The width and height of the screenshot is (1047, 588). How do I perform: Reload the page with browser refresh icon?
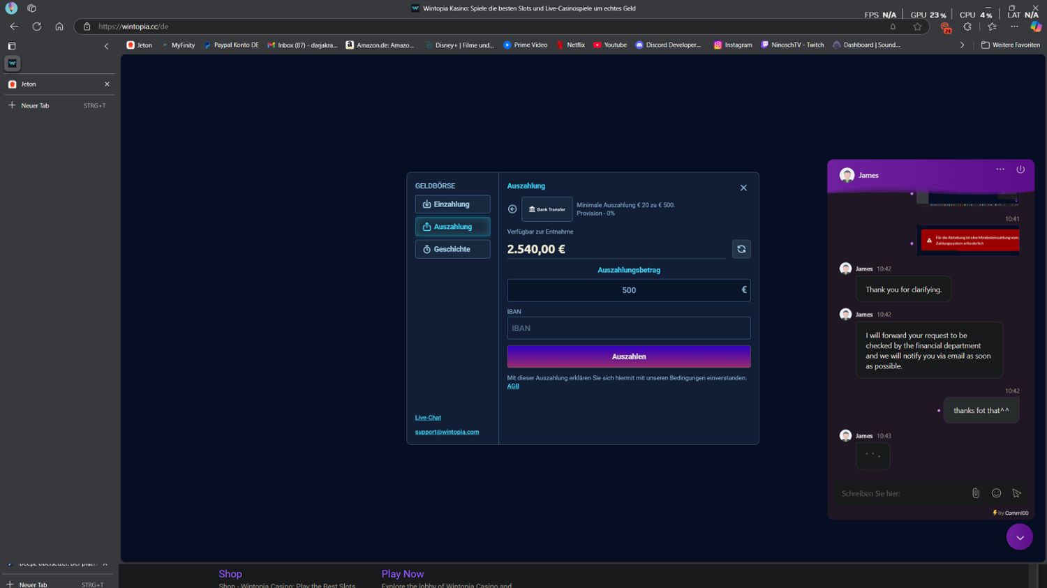pyautogui.click(x=37, y=27)
